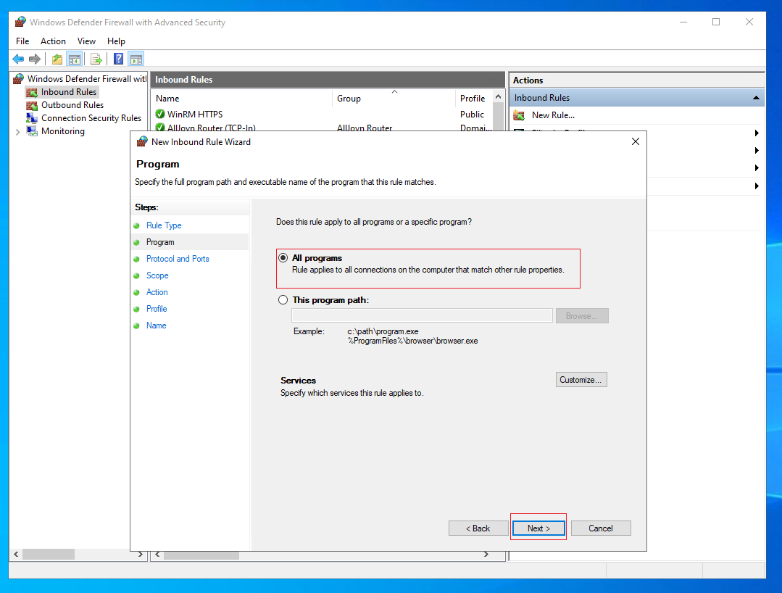Screen dimensions: 782x593
Task: Toggle Show/Hide Action Pane toolbar icon
Action: 136,59
